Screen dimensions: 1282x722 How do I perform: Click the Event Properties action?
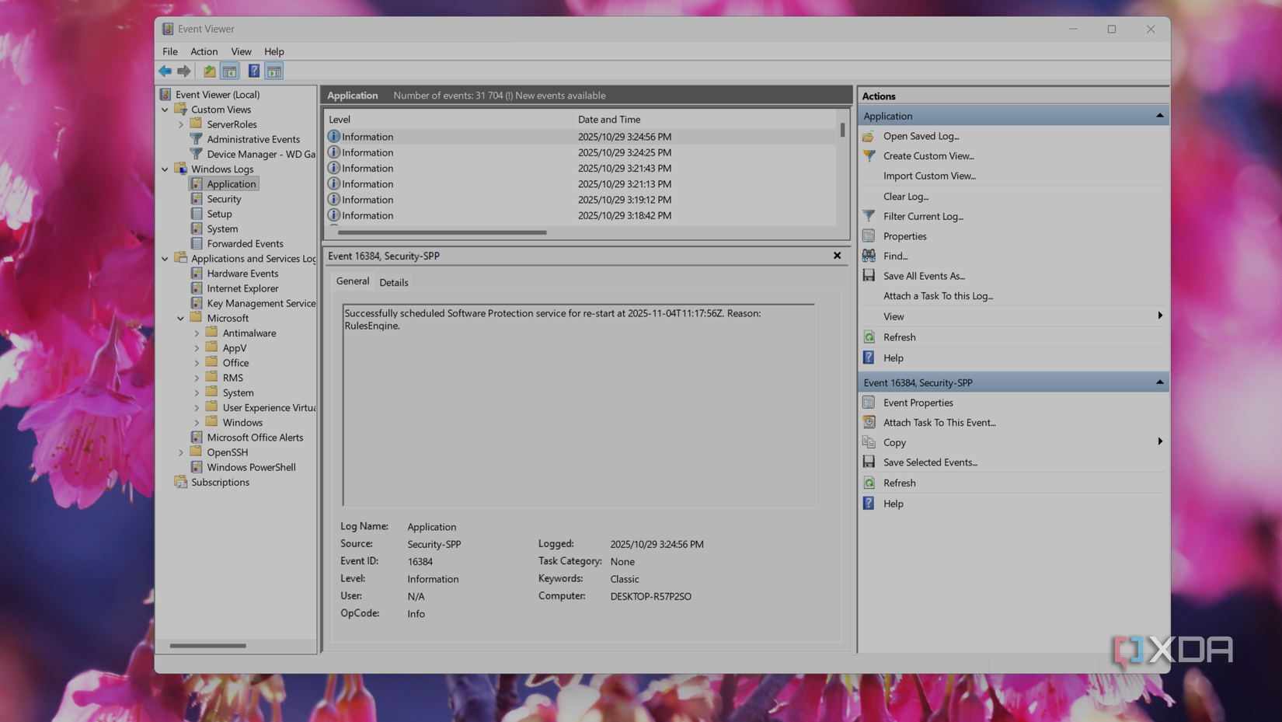pos(918,403)
